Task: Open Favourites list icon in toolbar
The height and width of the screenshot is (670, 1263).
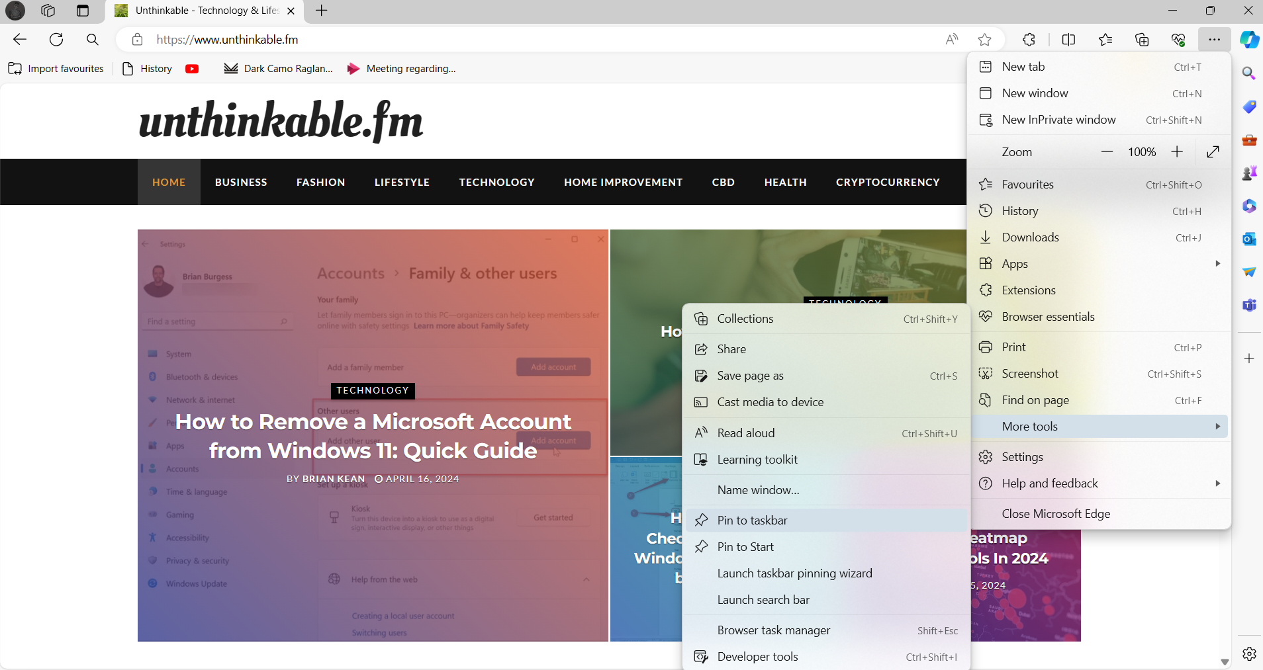Action: (1105, 40)
